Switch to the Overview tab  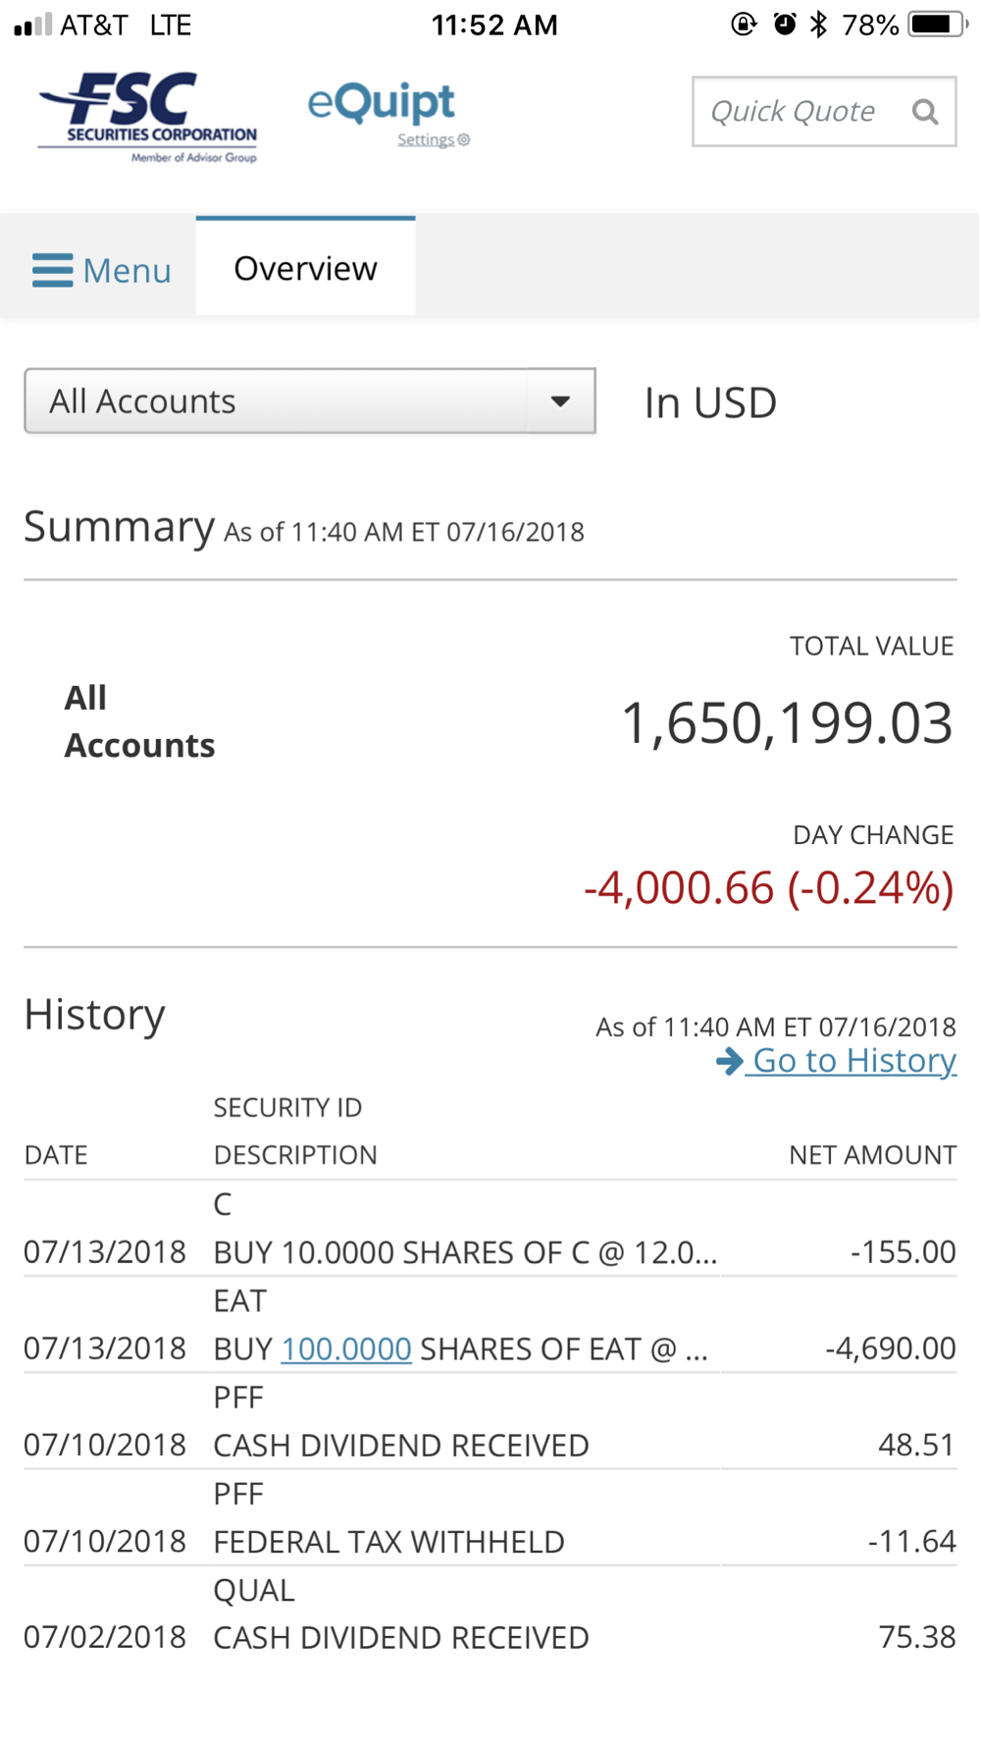tap(305, 268)
